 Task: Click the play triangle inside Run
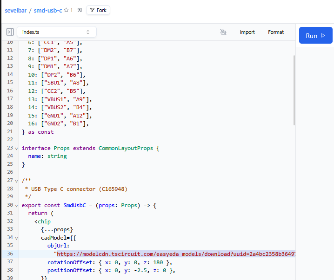(x=323, y=36)
